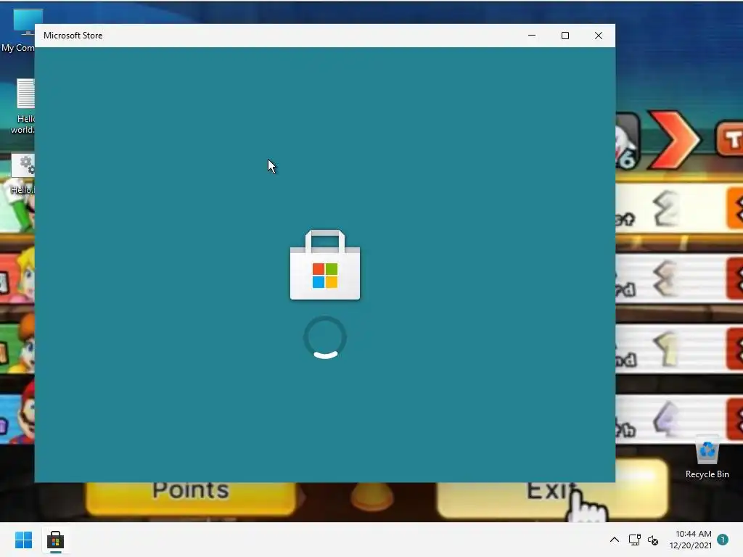Select the Recycle Bin desktop icon

tap(707, 457)
